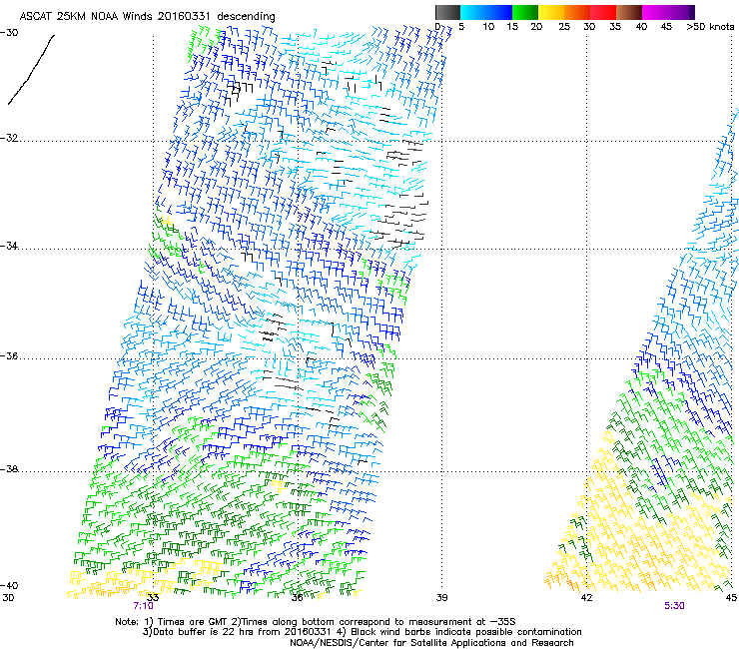Click the '-36' latitude label

tap(9, 355)
